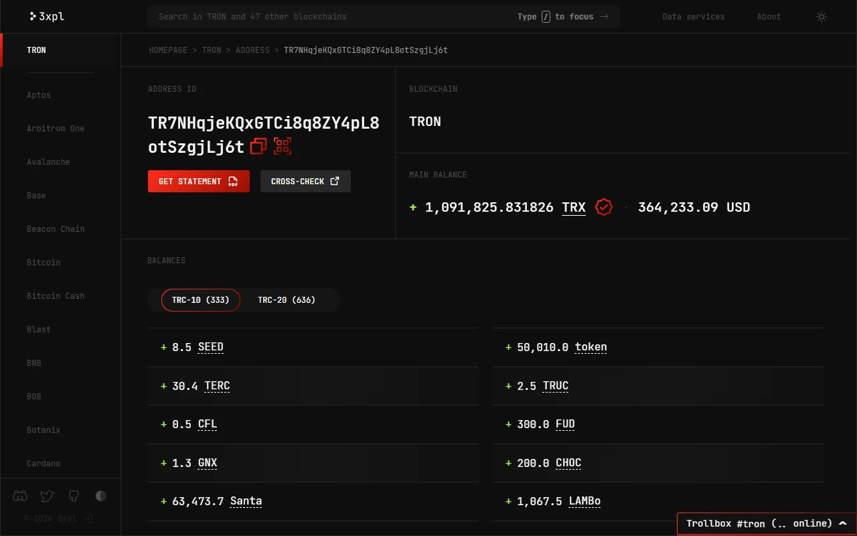
Task: Open Botanix in the blockchain sidebar
Action: click(x=44, y=430)
